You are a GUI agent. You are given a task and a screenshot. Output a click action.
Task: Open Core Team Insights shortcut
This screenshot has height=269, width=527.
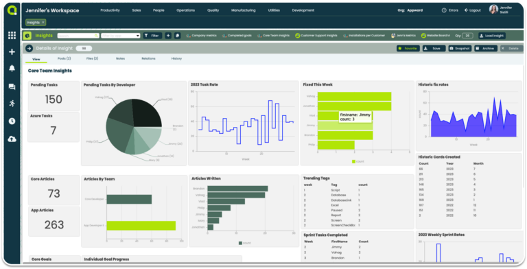(x=273, y=35)
